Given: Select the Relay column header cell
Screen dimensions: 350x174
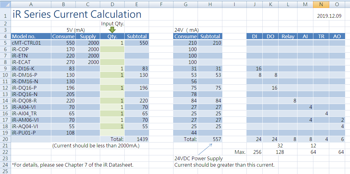Looking at the screenshot, I should coord(288,36).
